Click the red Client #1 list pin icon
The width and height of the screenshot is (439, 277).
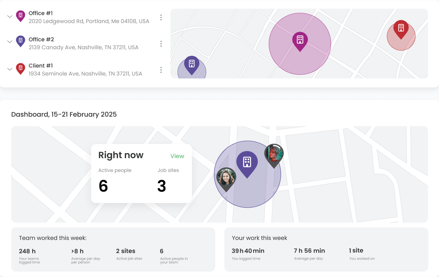pos(21,69)
